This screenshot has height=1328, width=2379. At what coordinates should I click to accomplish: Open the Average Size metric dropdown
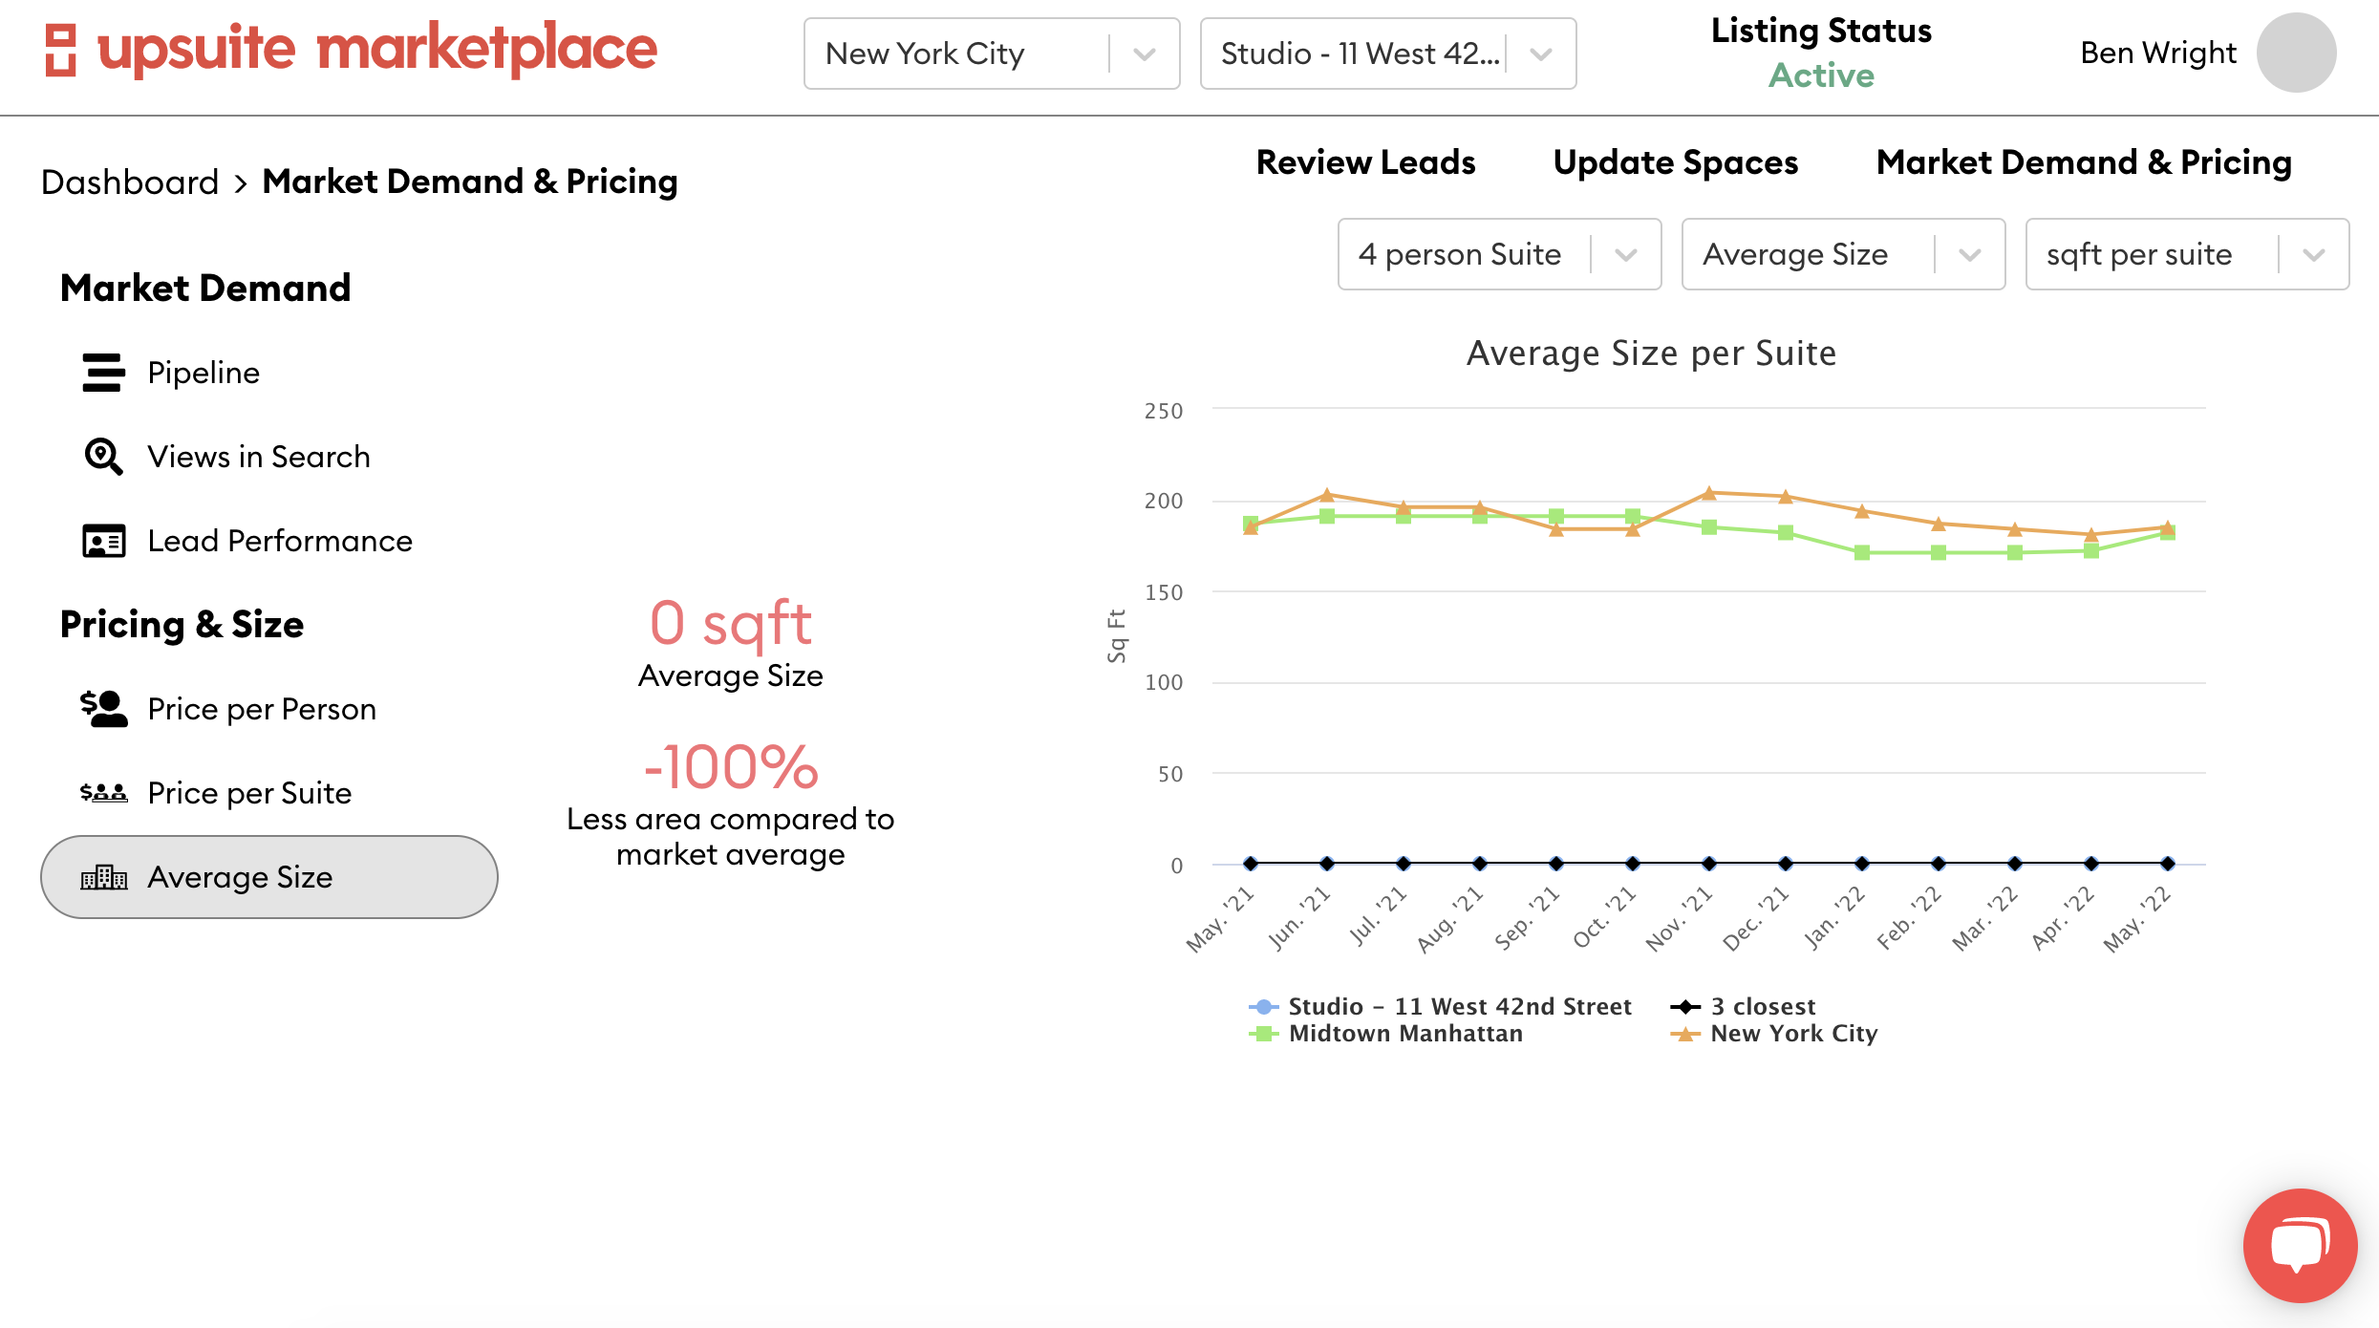(x=1843, y=254)
